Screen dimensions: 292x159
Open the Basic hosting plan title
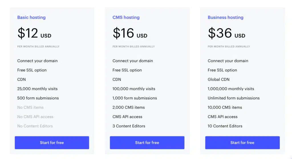pyautogui.click(x=31, y=17)
